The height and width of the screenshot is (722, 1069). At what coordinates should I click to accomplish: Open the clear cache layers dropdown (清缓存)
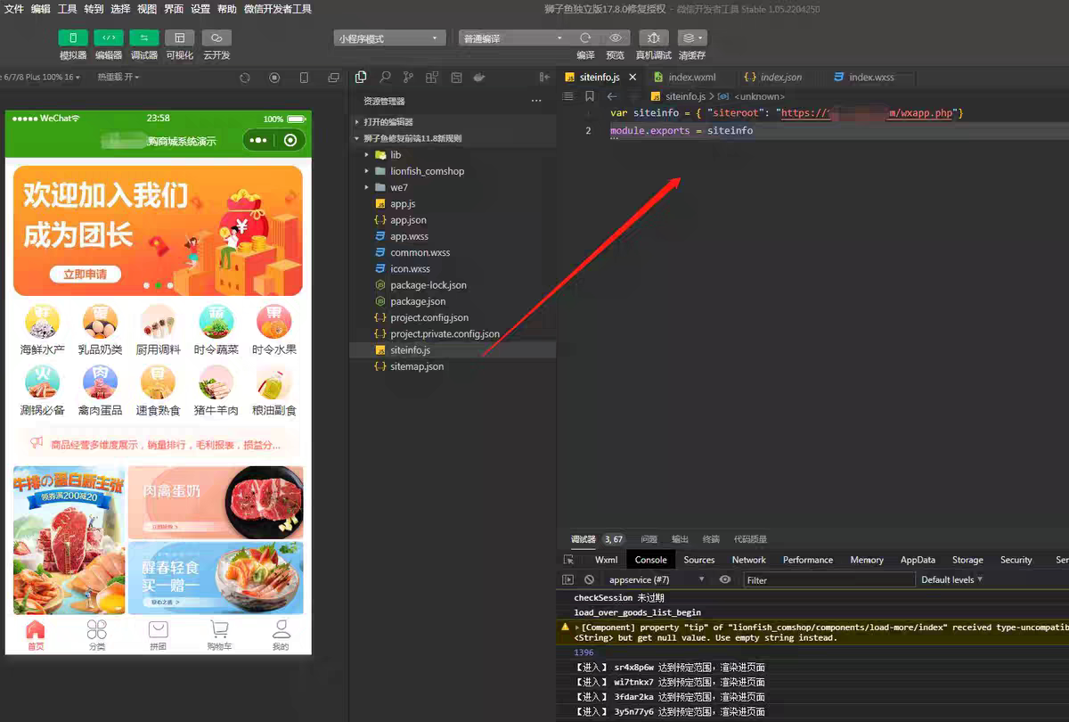coord(692,38)
